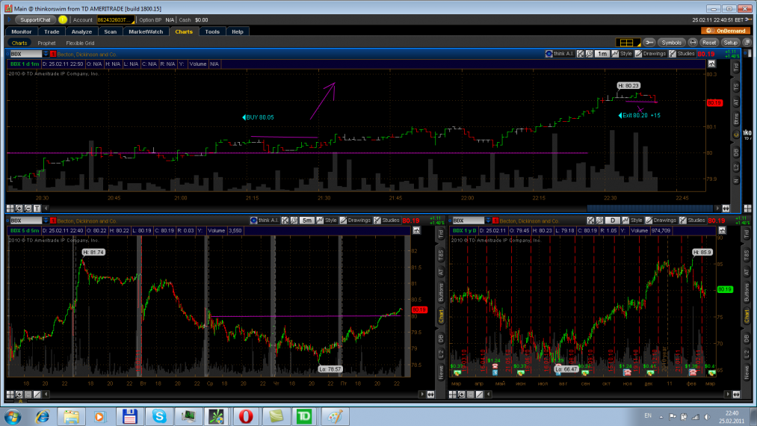Image resolution: width=757 pixels, height=426 pixels.
Task: Click the wrench settings icon in top chart toolbar
Action: coord(590,54)
